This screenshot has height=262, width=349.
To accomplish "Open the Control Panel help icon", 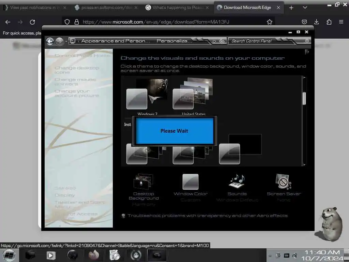I will pos(307,52).
